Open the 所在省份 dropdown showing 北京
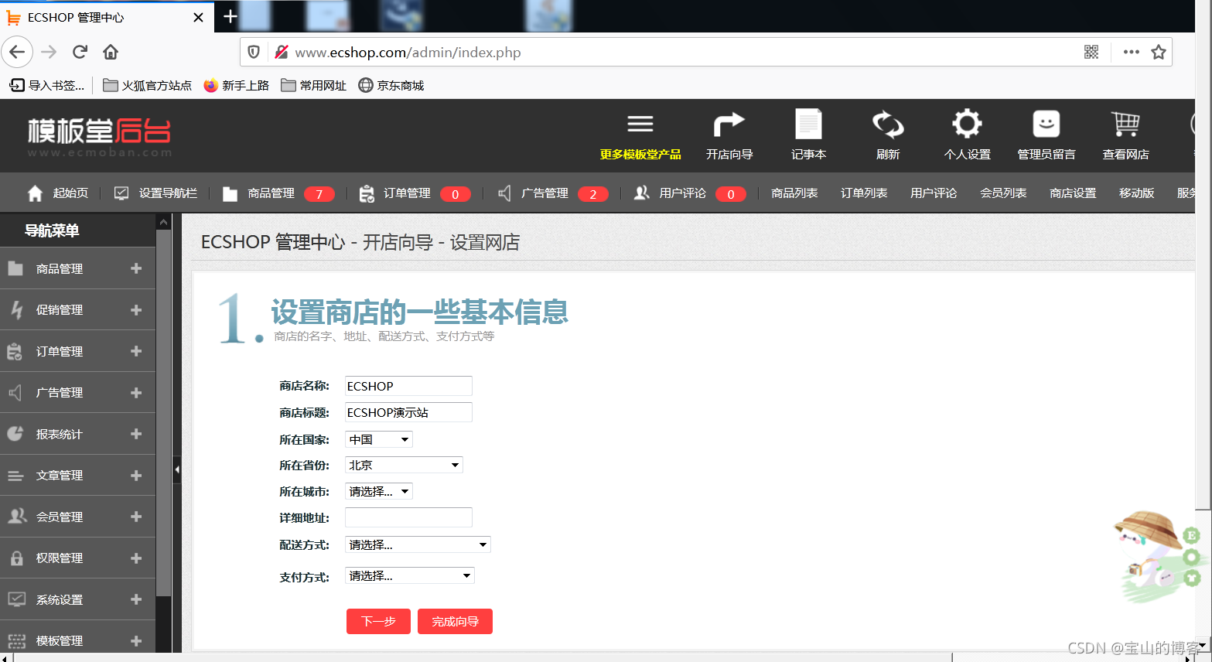The width and height of the screenshot is (1212, 662). (404, 465)
